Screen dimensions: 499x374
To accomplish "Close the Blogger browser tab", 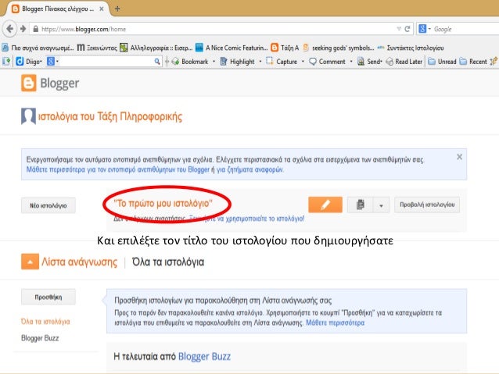I will coord(102,9).
